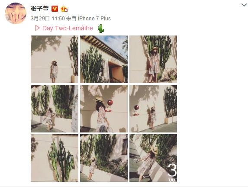Open last photo with number 3 overlay
Viewport: 248px width, 187px height.
(x=153, y=158)
